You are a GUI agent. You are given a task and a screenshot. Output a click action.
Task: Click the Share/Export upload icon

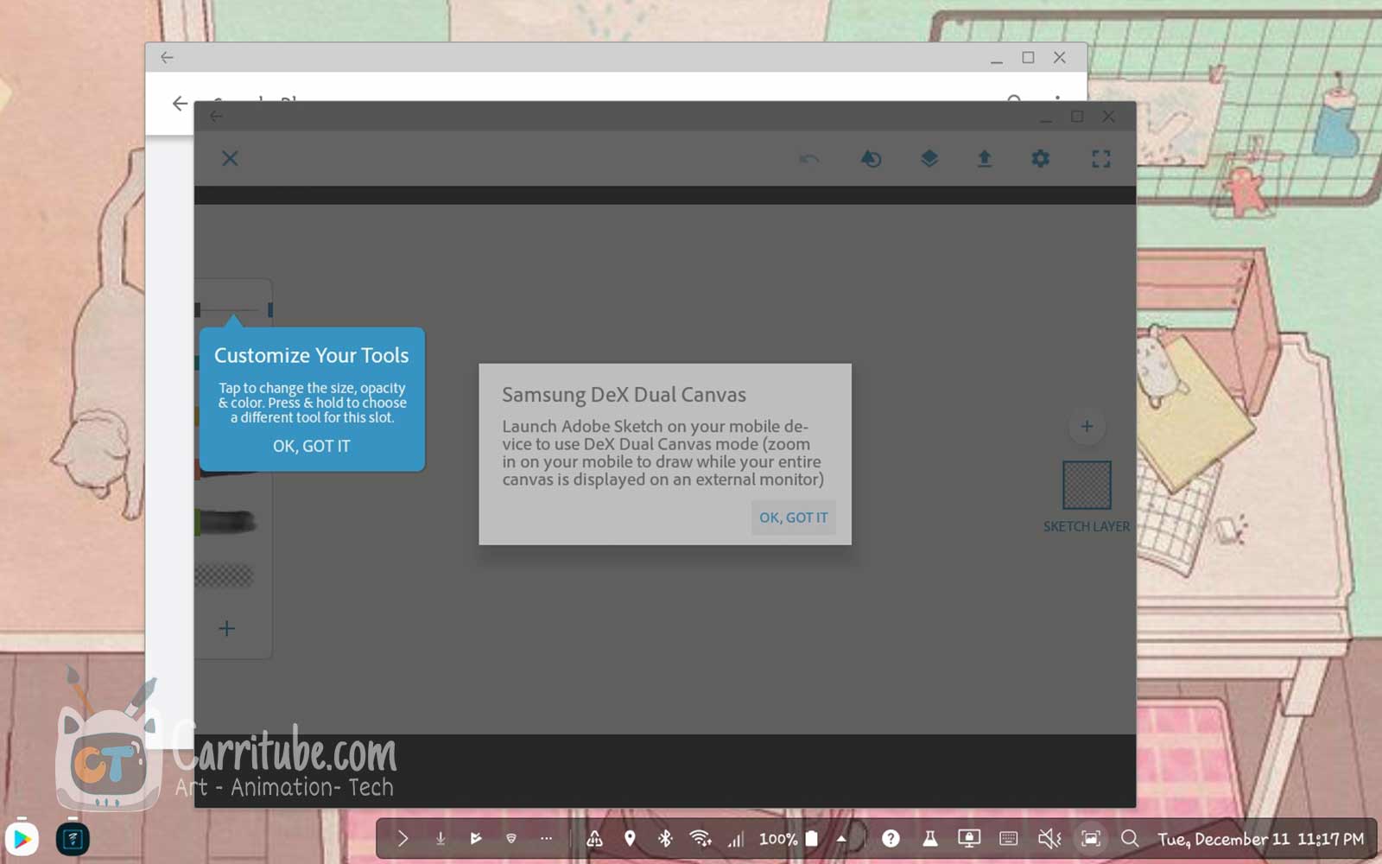click(984, 159)
